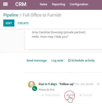Click the CREATE button

(23, 23)
